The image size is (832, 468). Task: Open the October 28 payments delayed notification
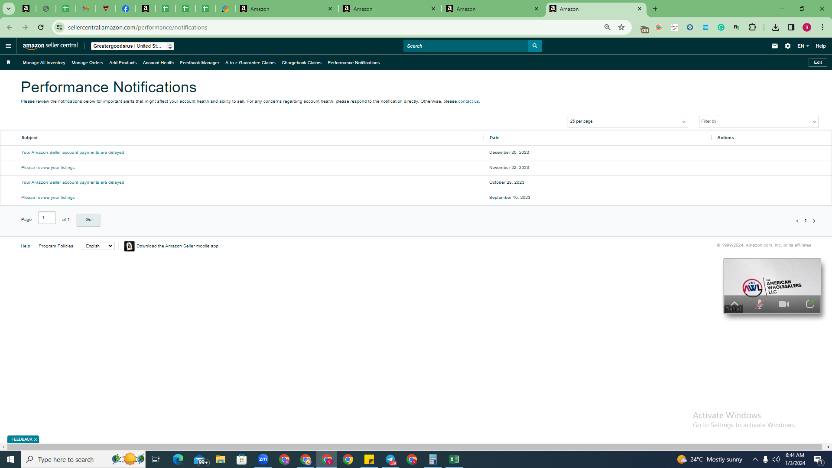(72, 182)
